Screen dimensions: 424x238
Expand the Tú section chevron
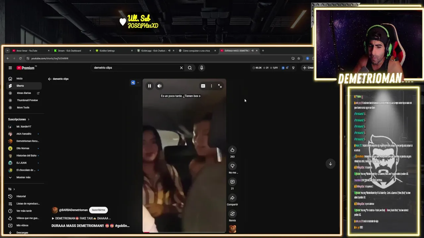14,189
